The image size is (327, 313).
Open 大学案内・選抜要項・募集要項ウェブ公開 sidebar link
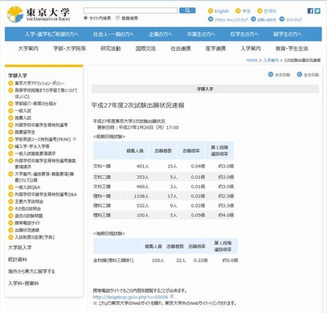[x=44, y=177]
